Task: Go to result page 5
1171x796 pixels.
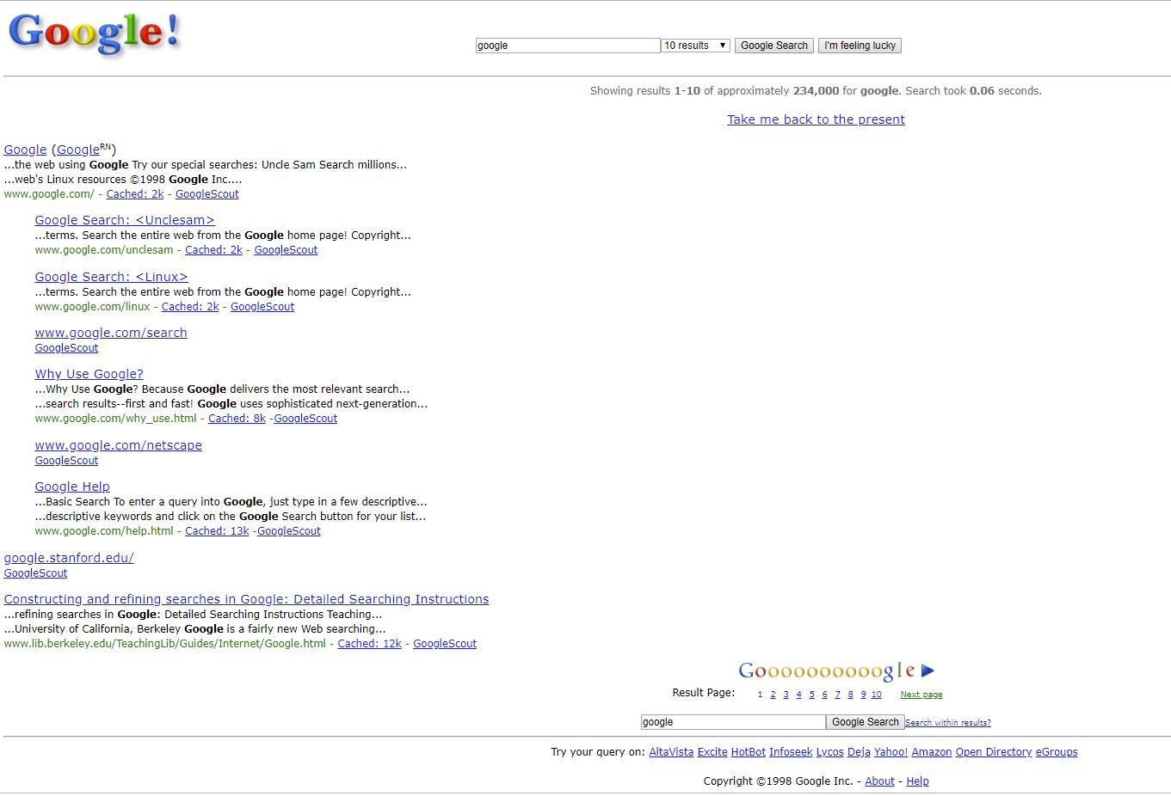Action: click(x=811, y=695)
